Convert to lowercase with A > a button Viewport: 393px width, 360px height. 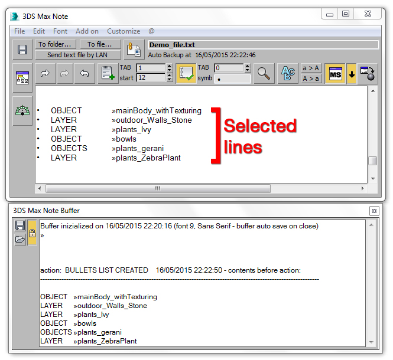311,78
